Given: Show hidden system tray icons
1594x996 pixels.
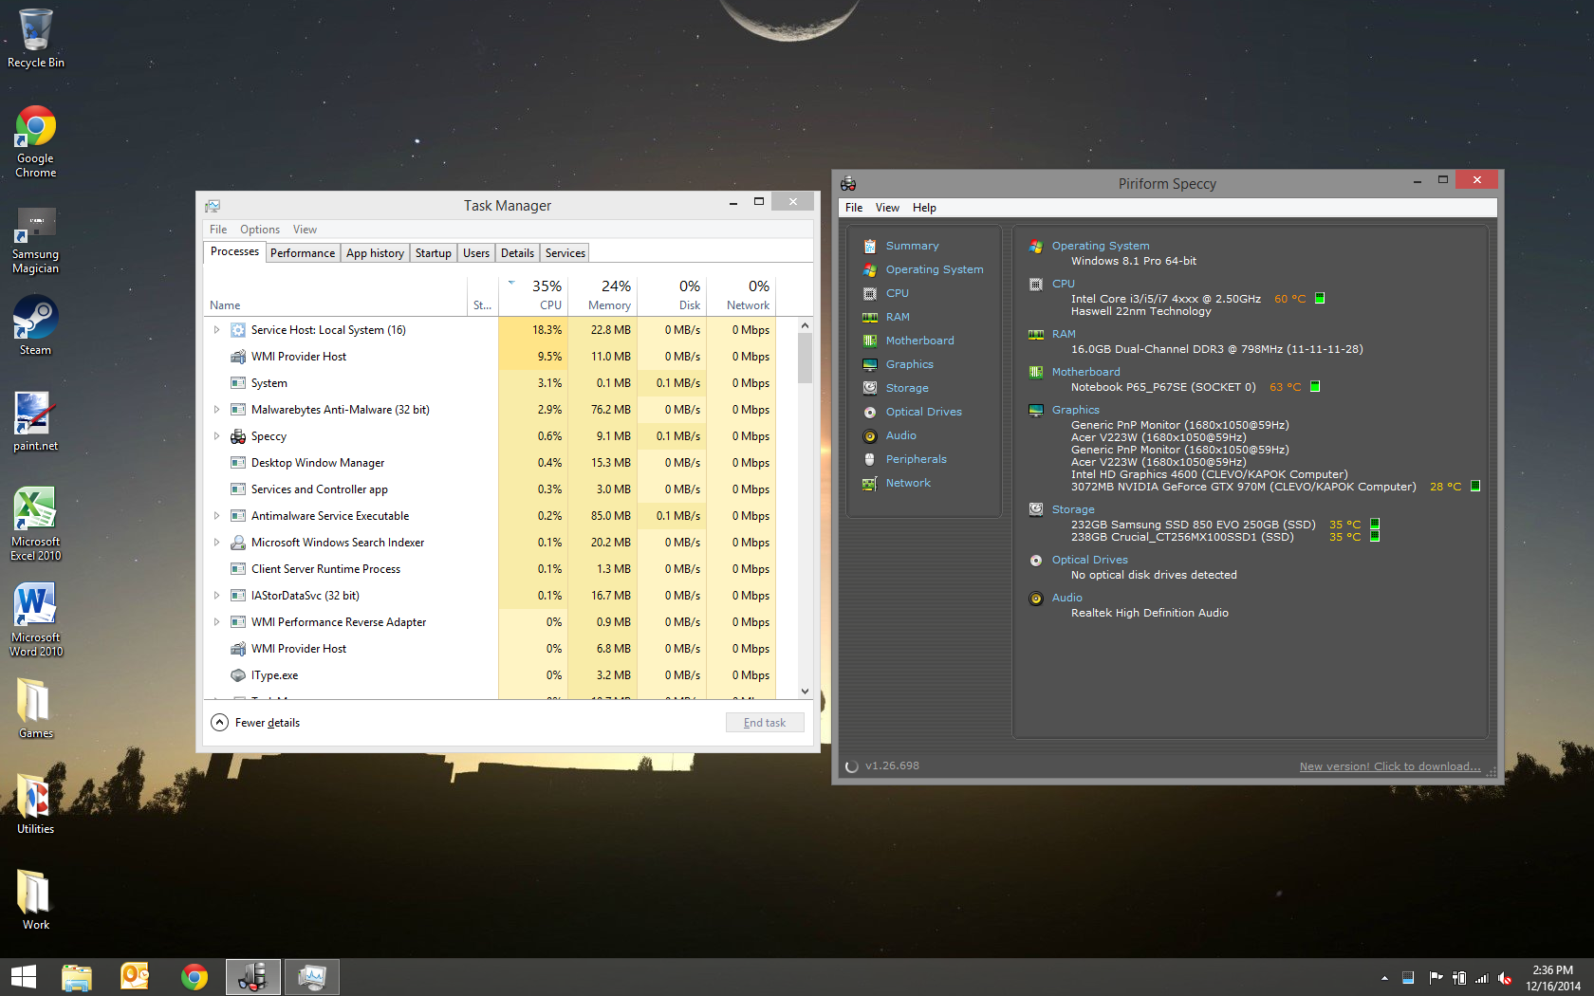Looking at the screenshot, I should click(x=1384, y=978).
